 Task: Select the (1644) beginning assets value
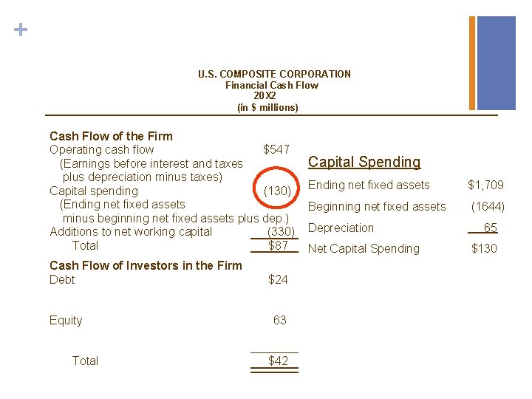(x=488, y=207)
